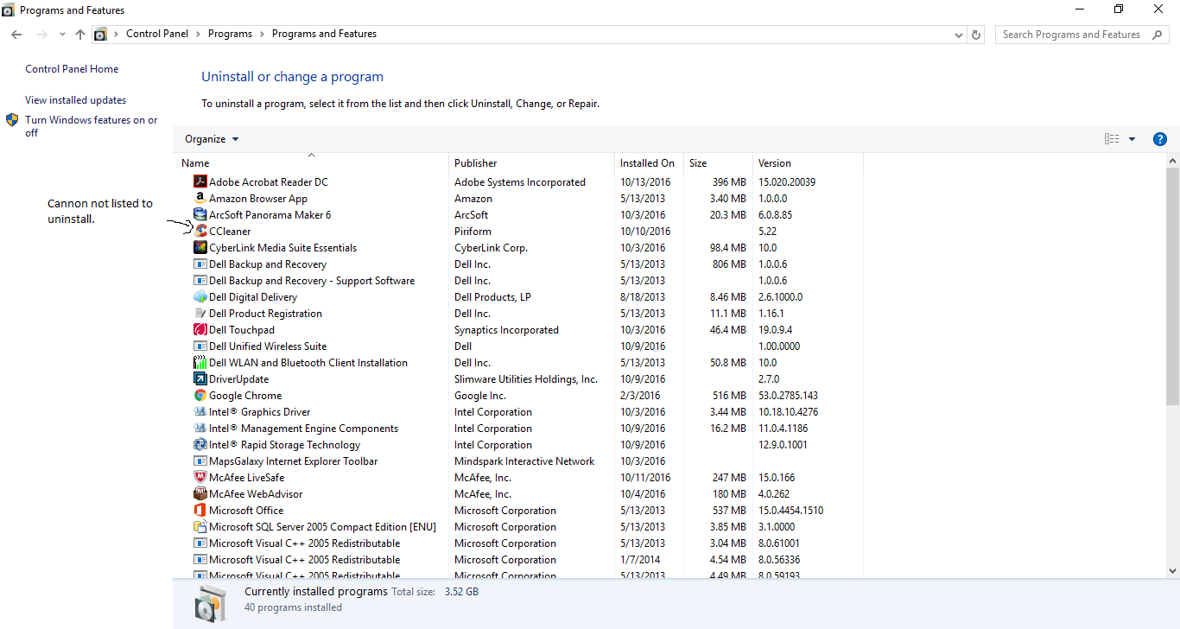This screenshot has width=1180, height=629.
Task: Open Turn Windows features on or off
Action: pos(91,126)
